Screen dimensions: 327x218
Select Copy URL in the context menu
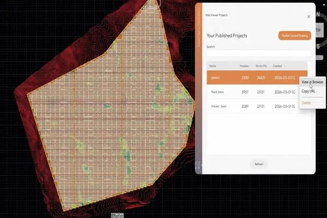pyautogui.click(x=308, y=91)
